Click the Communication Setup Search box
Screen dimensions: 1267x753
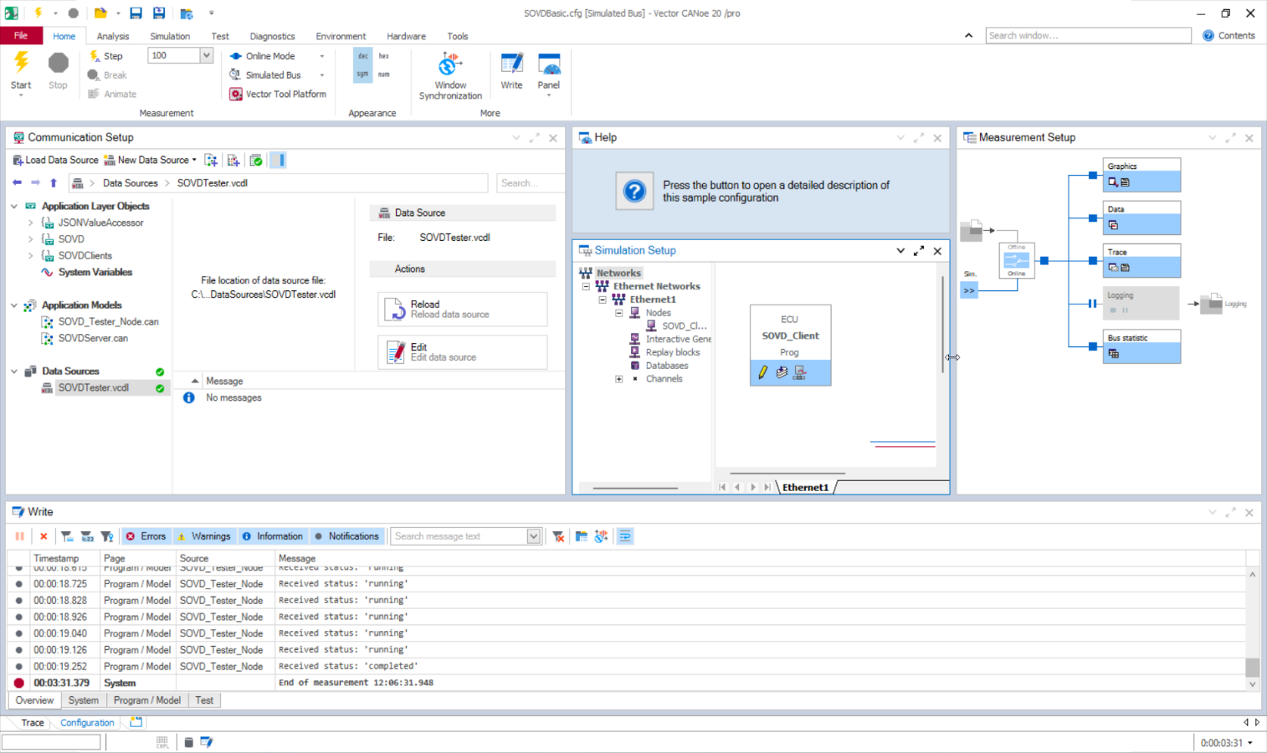pos(530,183)
